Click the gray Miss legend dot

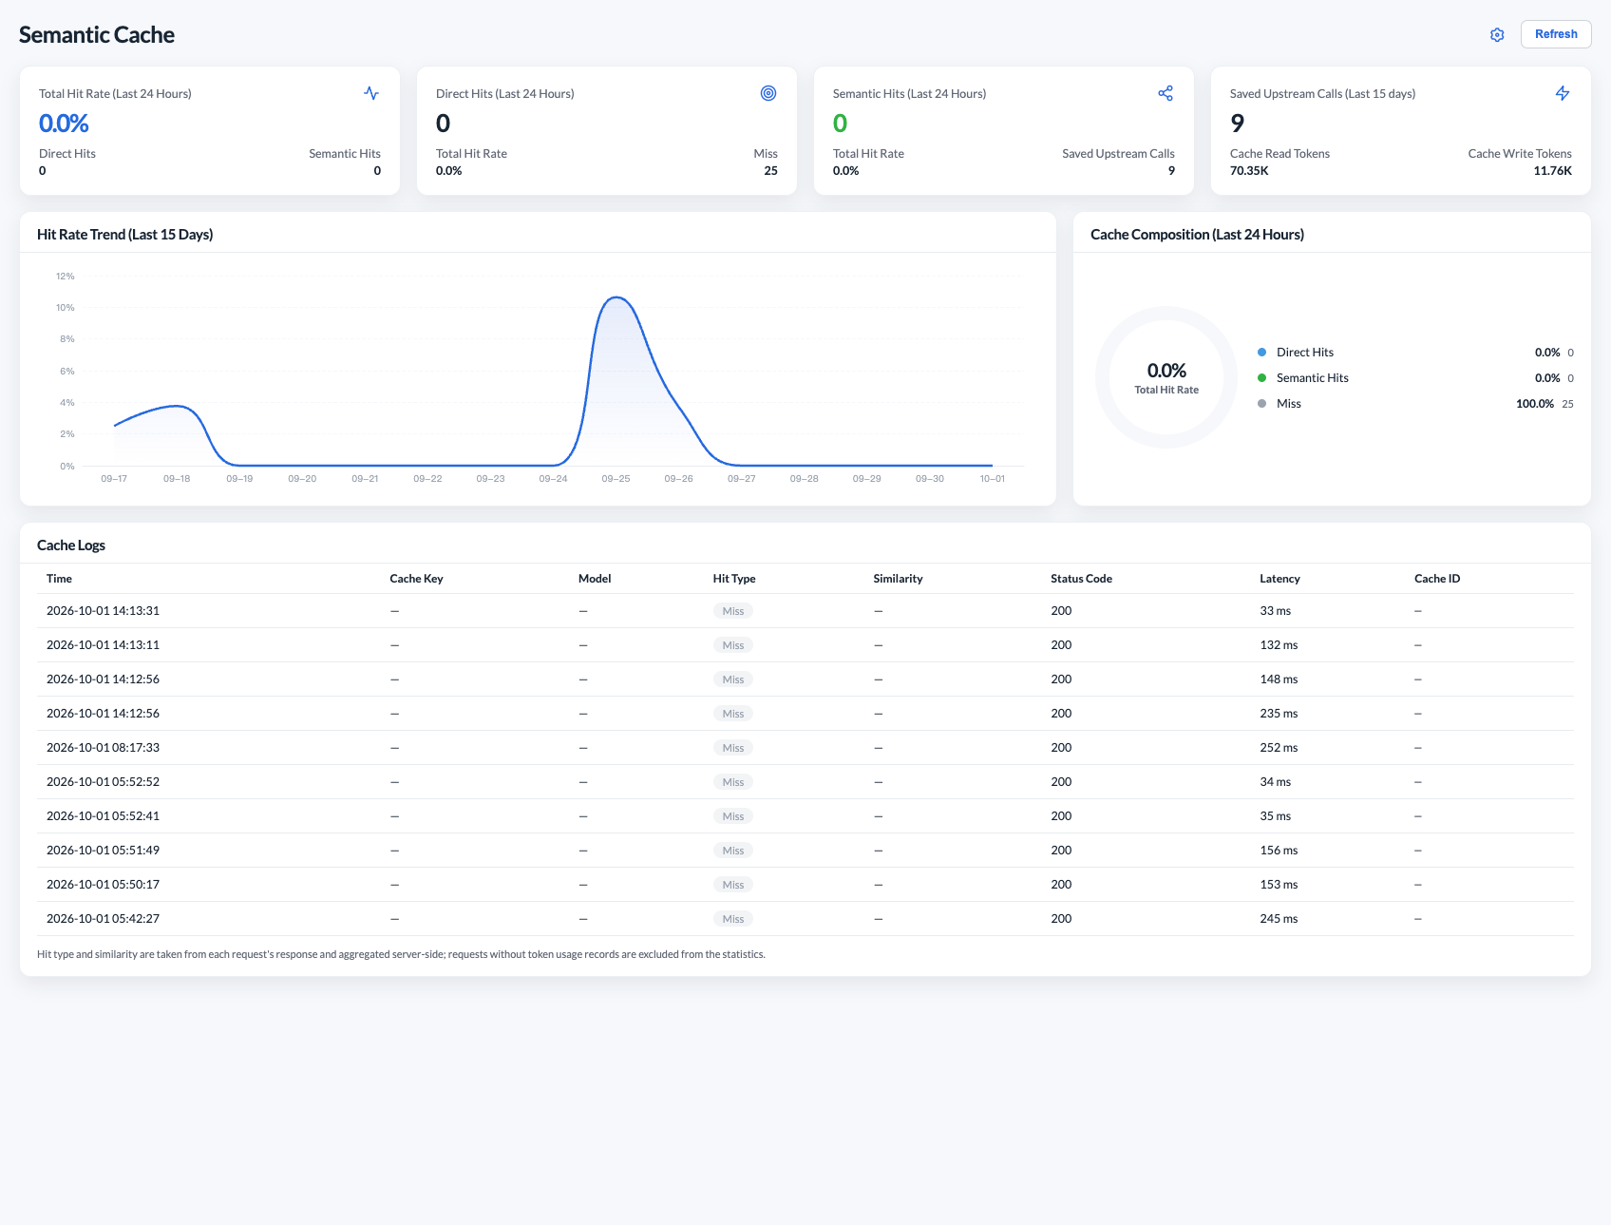click(x=1261, y=404)
